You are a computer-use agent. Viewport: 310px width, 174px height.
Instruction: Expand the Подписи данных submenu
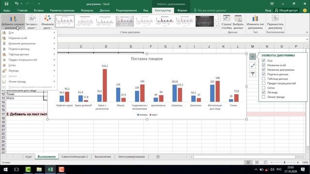(29, 49)
